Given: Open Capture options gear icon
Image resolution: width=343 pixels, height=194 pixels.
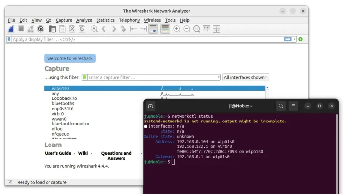Looking at the screenshot, I should click(41, 29).
